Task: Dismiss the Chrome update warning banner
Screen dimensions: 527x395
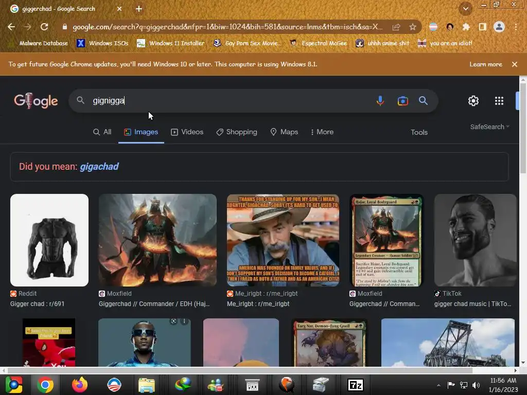Action: click(515, 64)
